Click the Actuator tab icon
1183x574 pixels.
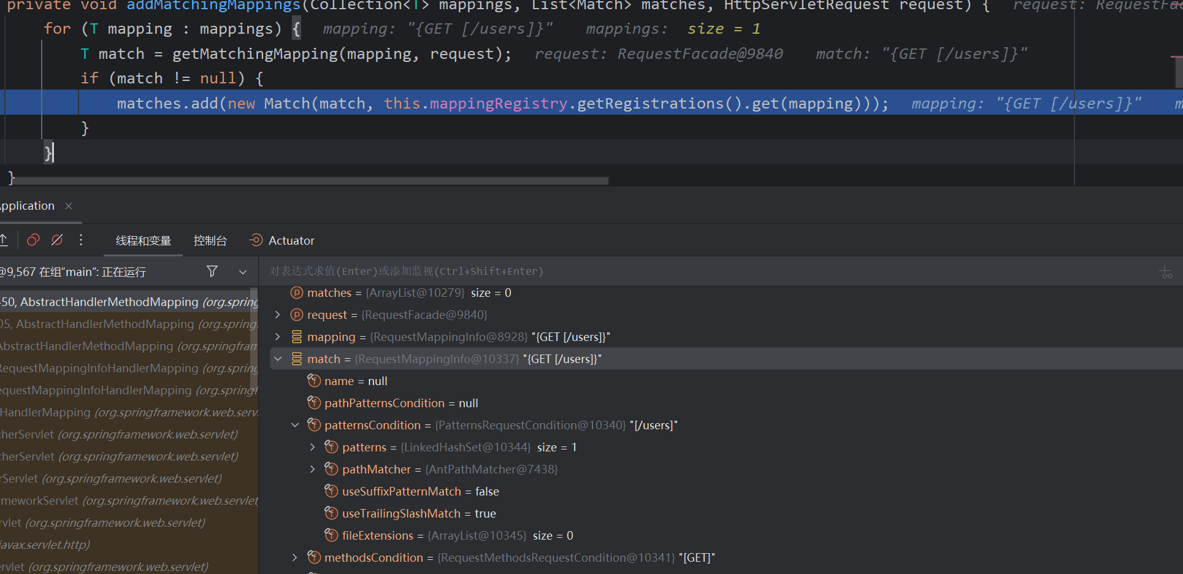click(x=256, y=240)
